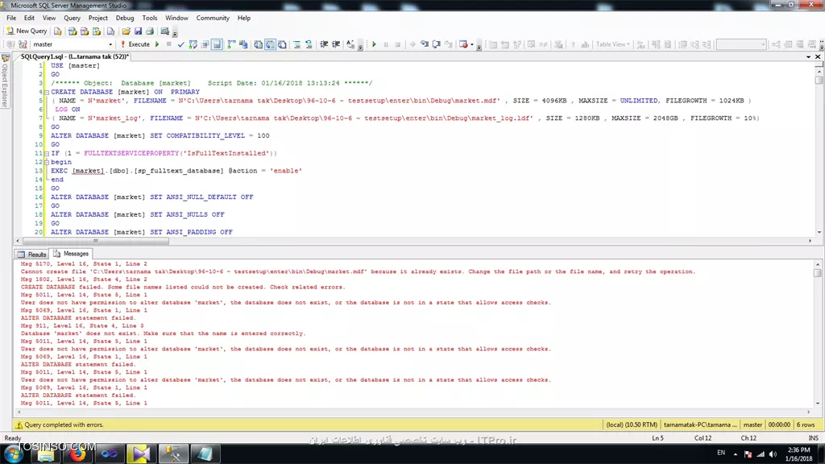Open the Breakpoints window icon
The height and width of the screenshot is (464, 825).
point(463,45)
